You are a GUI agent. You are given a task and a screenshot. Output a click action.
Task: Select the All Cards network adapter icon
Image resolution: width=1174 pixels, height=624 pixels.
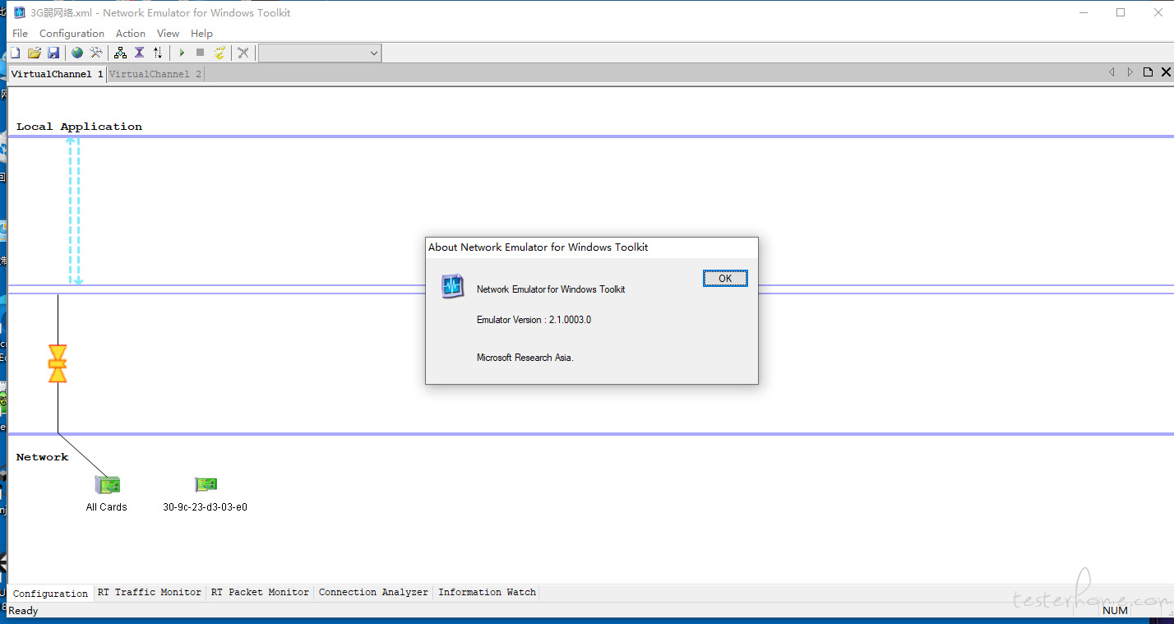pyautogui.click(x=108, y=485)
